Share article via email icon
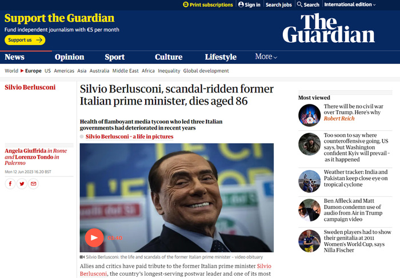This screenshot has width=400, height=278. 33,184
